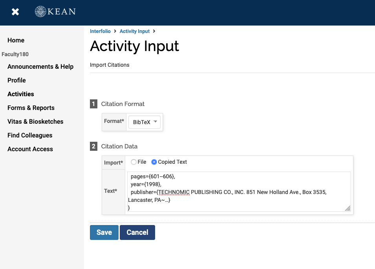Viewport: 375px width, 269px height.
Task: Click the Import Citations subtitle text
Action: click(110, 65)
